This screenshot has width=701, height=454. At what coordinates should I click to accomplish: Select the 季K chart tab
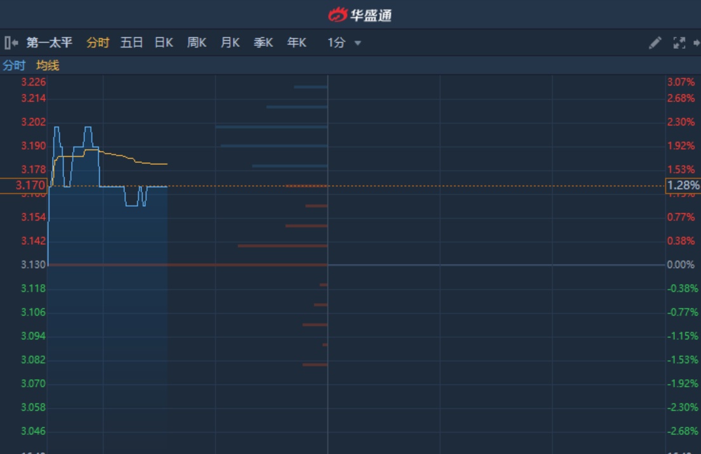click(x=263, y=43)
